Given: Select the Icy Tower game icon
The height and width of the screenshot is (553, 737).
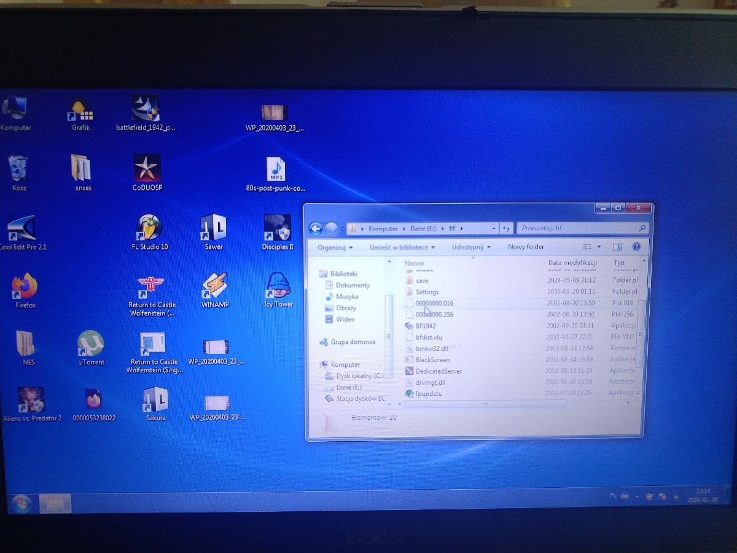Looking at the screenshot, I should click(278, 286).
